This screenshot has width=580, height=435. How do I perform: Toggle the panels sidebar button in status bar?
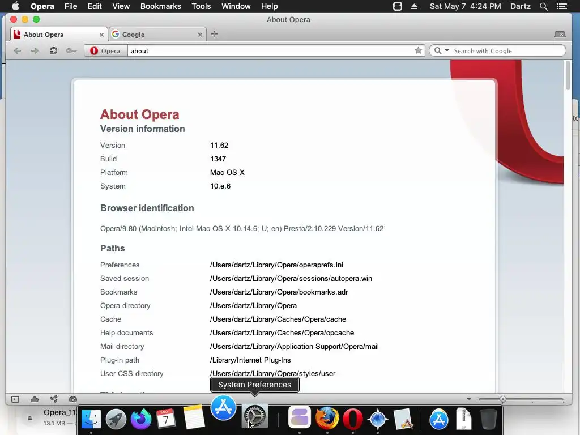click(x=15, y=399)
